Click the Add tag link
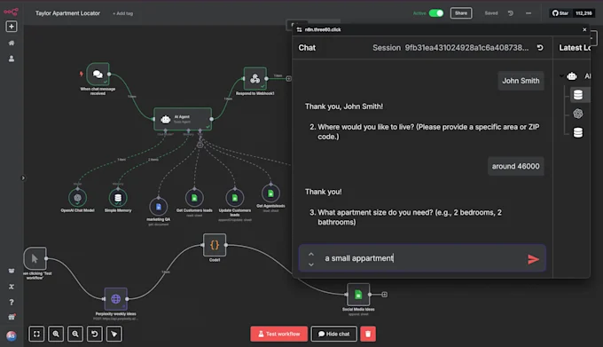Viewport: 603px width, 347px height. [122, 13]
